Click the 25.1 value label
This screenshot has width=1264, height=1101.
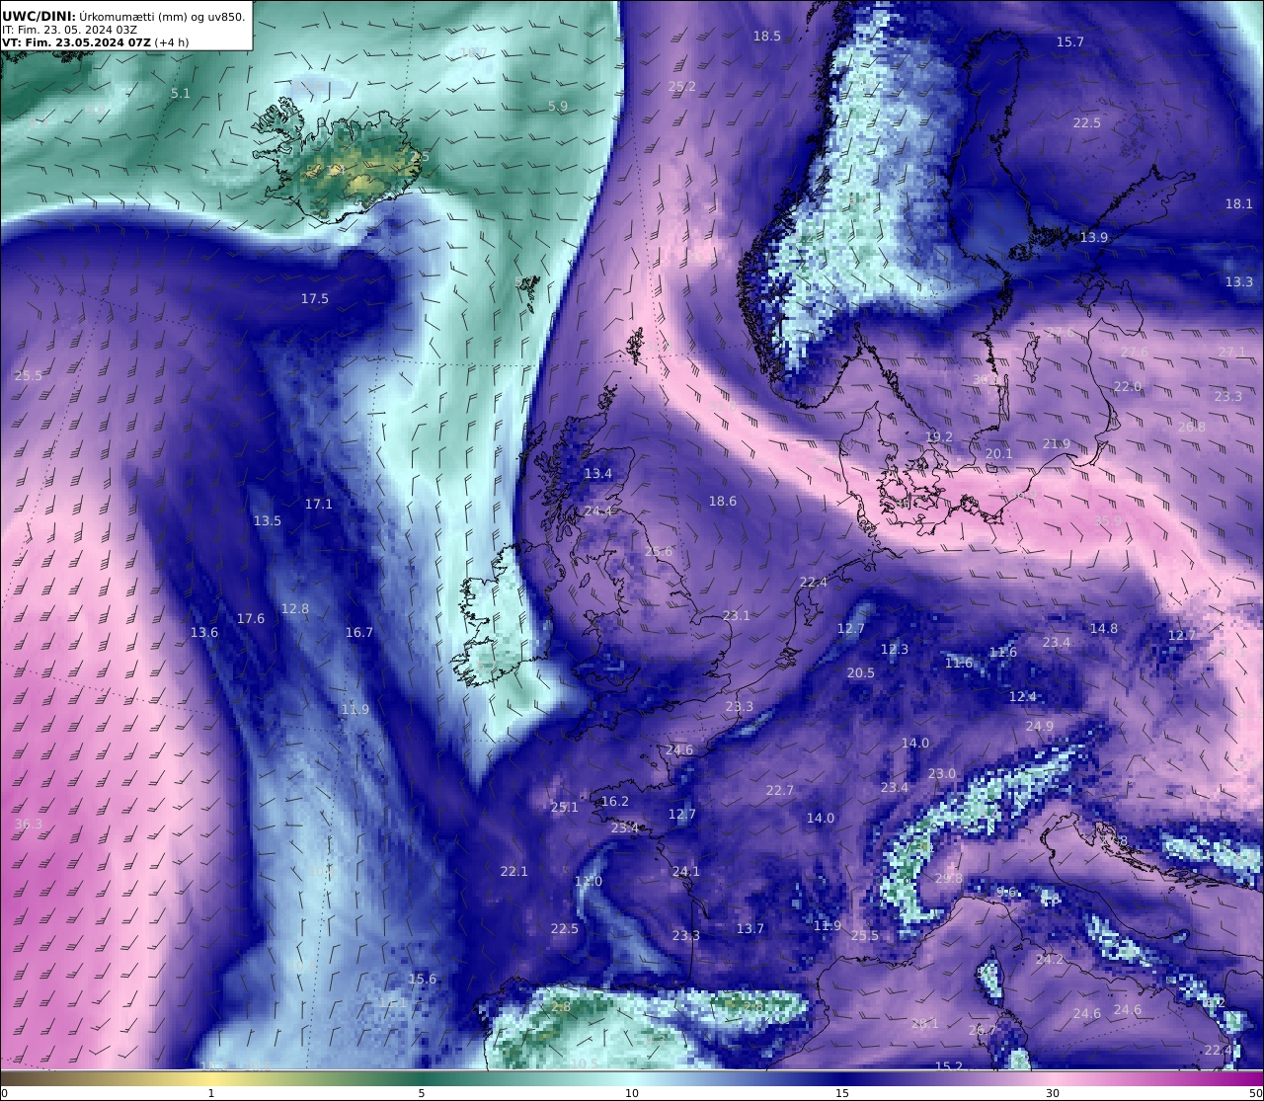pyautogui.click(x=565, y=807)
